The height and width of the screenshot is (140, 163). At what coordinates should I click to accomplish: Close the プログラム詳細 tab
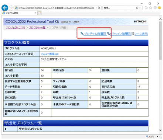click(35, 13)
